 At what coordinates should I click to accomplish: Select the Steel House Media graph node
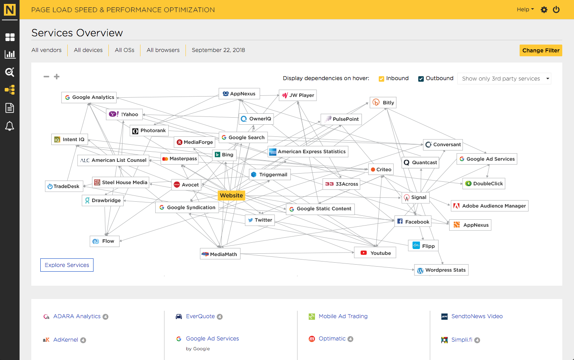coord(121,183)
